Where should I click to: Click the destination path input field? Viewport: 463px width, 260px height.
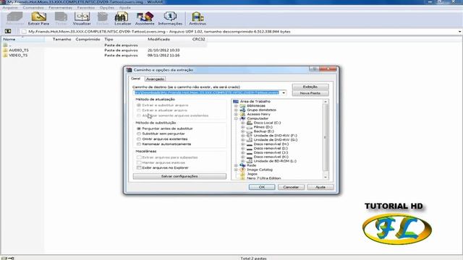click(x=207, y=93)
